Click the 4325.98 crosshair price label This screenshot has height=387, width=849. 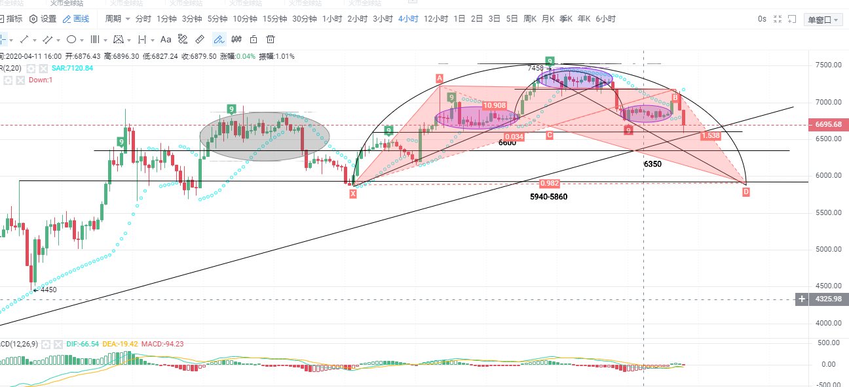(829, 299)
